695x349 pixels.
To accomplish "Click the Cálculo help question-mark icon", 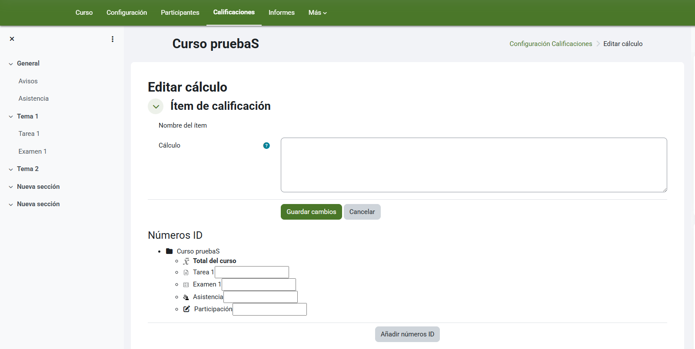I will 266,146.
